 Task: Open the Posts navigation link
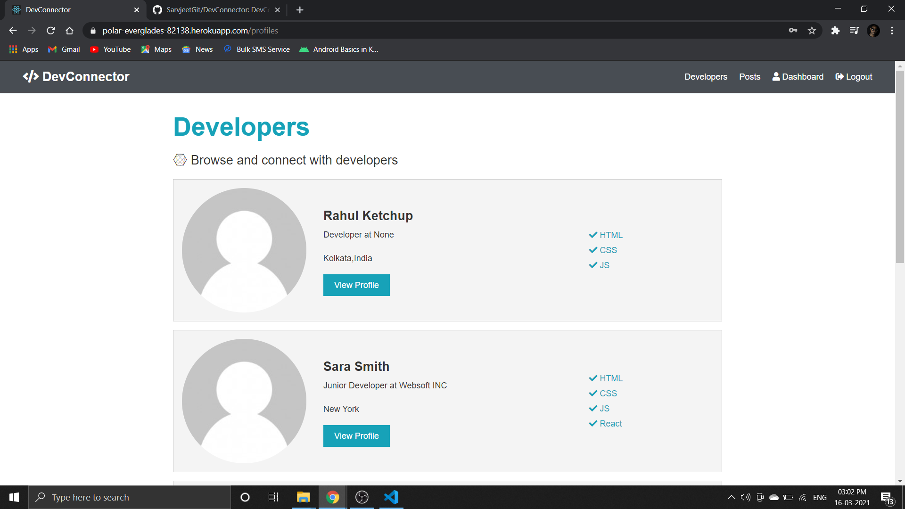coord(749,77)
